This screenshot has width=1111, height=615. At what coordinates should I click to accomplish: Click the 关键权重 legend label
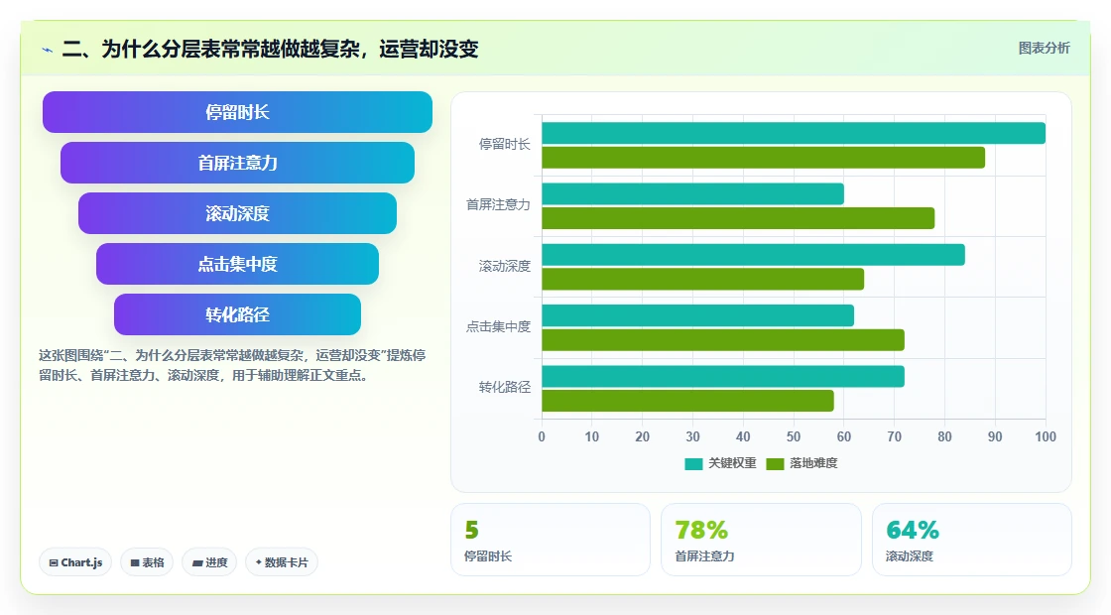732,463
